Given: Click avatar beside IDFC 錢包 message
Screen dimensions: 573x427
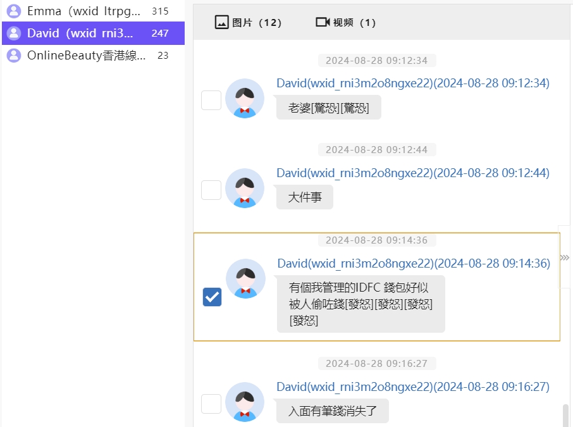Looking at the screenshot, I should point(245,278).
